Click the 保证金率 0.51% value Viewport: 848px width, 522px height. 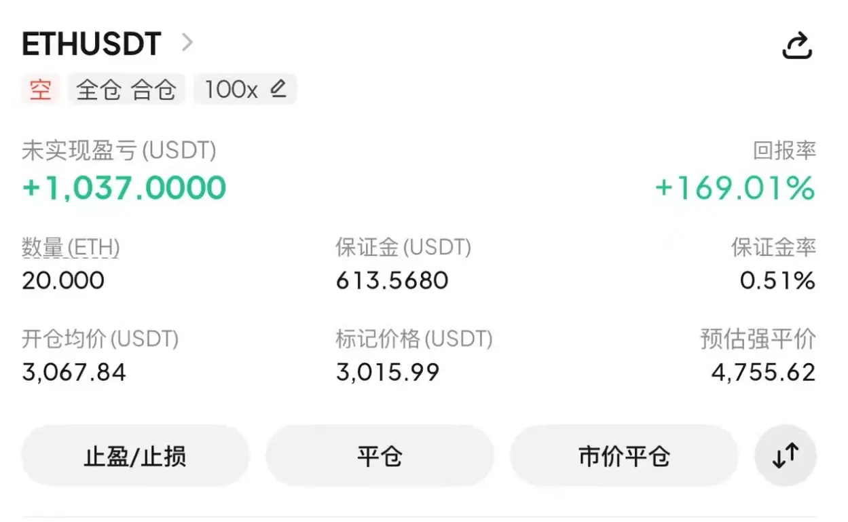coord(777,280)
